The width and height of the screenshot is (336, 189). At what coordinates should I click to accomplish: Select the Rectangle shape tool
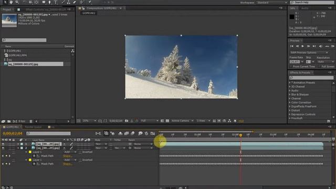point(44,2)
